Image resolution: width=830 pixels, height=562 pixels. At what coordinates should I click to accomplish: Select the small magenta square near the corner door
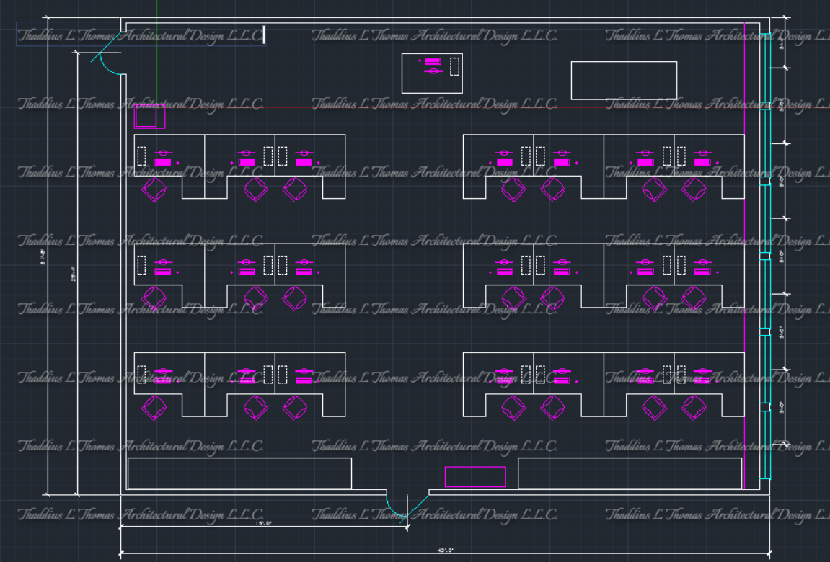pos(150,116)
